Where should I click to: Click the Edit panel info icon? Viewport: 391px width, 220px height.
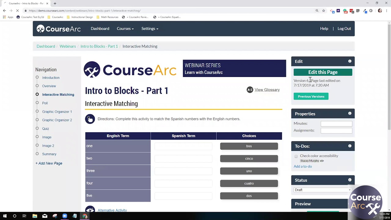click(x=350, y=61)
